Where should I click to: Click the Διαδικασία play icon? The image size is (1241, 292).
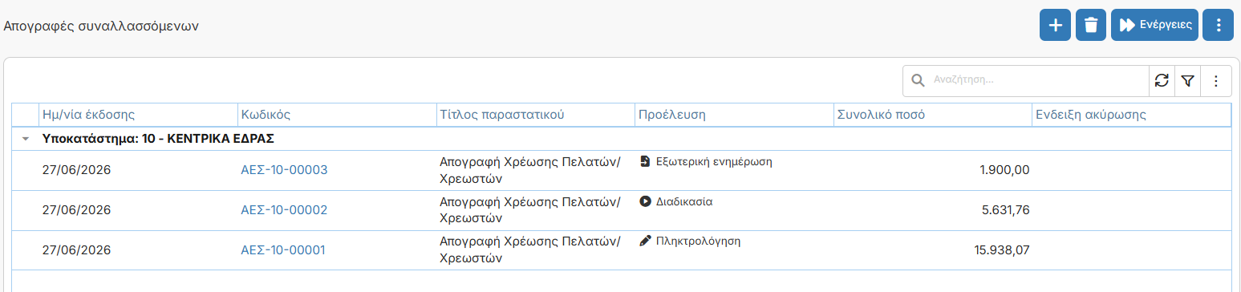[645, 201]
